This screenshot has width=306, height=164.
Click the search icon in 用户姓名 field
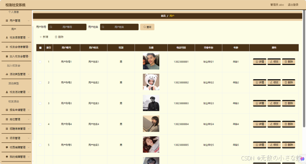tap(103, 27)
